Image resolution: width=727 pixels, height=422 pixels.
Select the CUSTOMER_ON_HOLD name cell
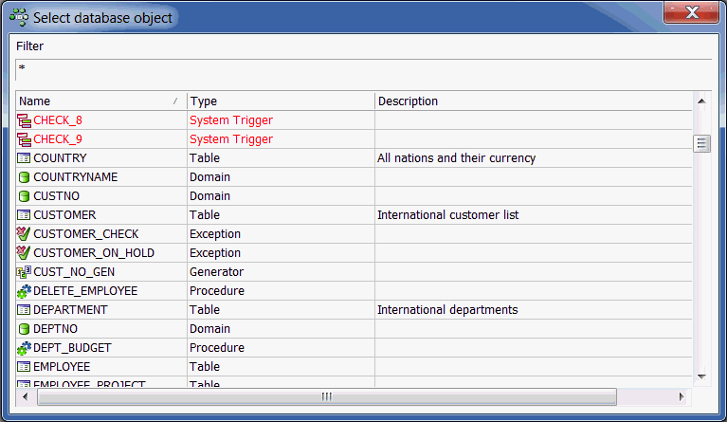click(94, 253)
